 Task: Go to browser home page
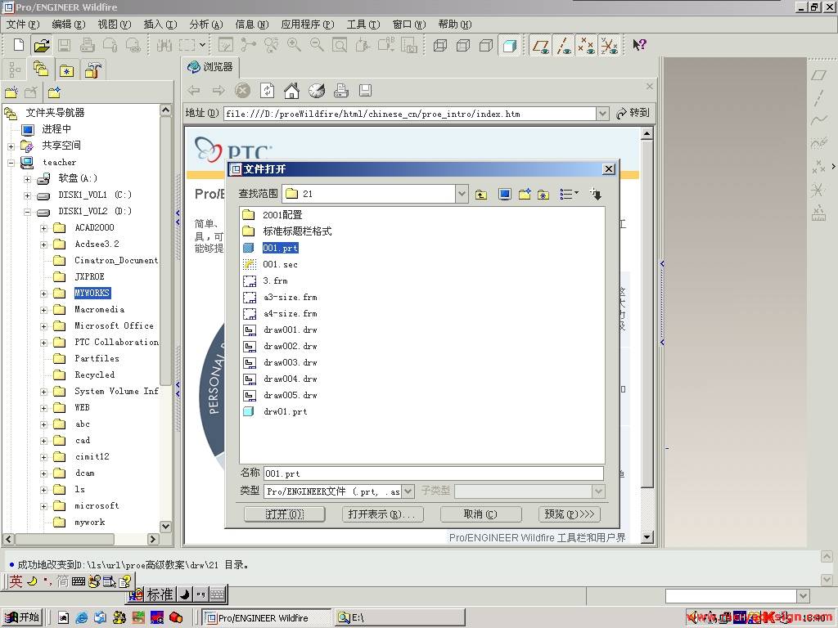[291, 91]
